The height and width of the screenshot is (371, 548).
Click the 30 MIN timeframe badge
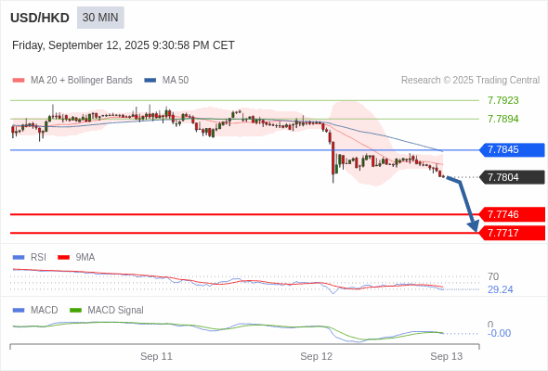coord(100,18)
